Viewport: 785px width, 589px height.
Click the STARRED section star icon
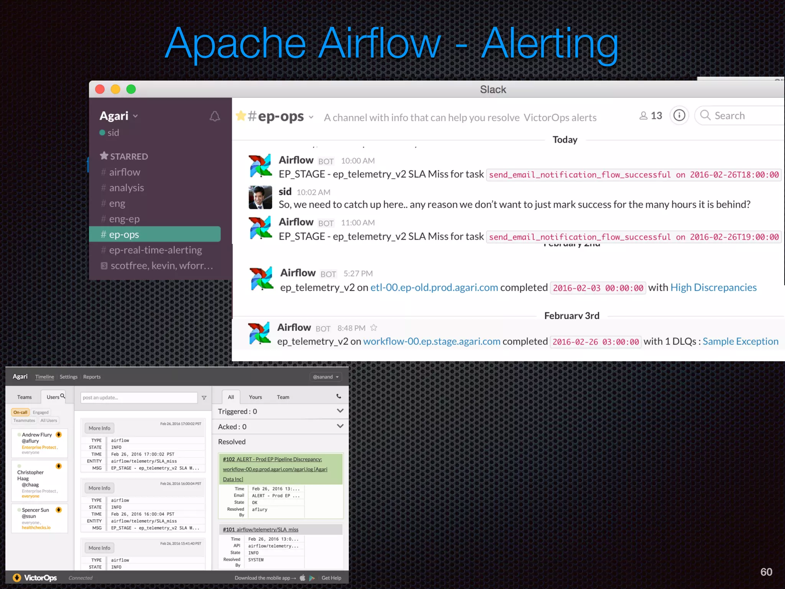104,156
